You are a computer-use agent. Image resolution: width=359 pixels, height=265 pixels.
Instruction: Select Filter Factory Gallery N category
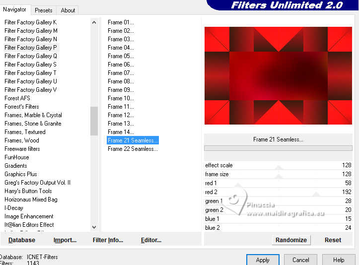click(31, 39)
